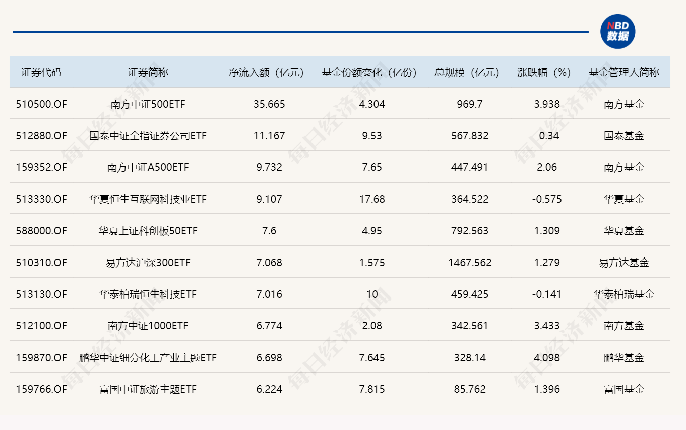Click the 净流入额（亿元）header
This screenshot has width=686, height=430.
pos(266,72)
